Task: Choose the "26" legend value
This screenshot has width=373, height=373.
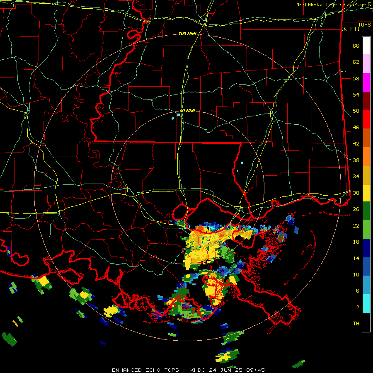Action: (x=356, y=209)
